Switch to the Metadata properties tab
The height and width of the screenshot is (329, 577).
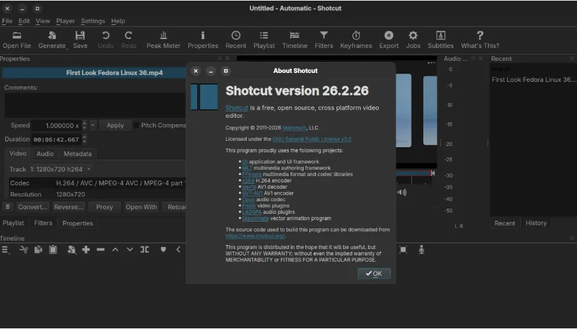[77, 154]
